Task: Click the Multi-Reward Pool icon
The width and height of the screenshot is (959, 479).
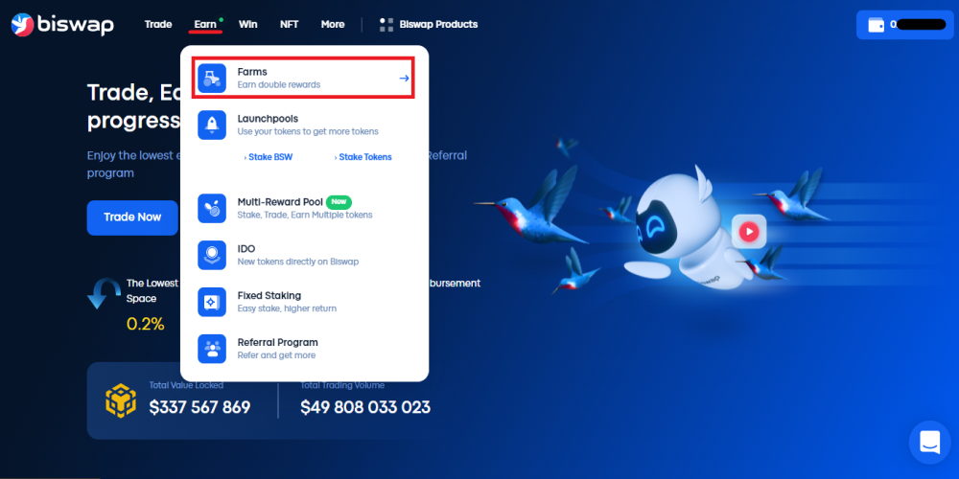Action: (x=212, y=208)
